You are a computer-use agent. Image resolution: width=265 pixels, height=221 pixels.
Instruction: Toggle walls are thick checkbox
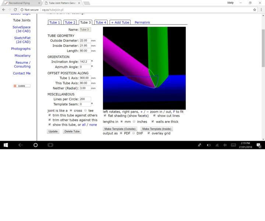click(153, 122)
